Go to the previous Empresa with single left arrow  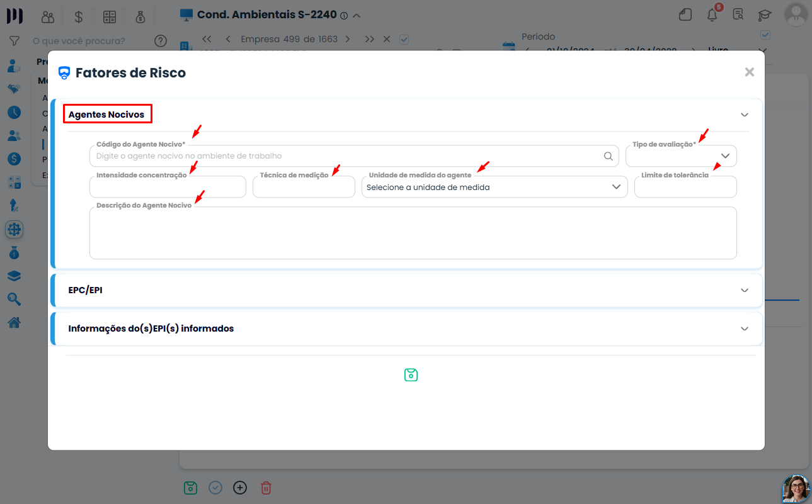coord(227,39)
